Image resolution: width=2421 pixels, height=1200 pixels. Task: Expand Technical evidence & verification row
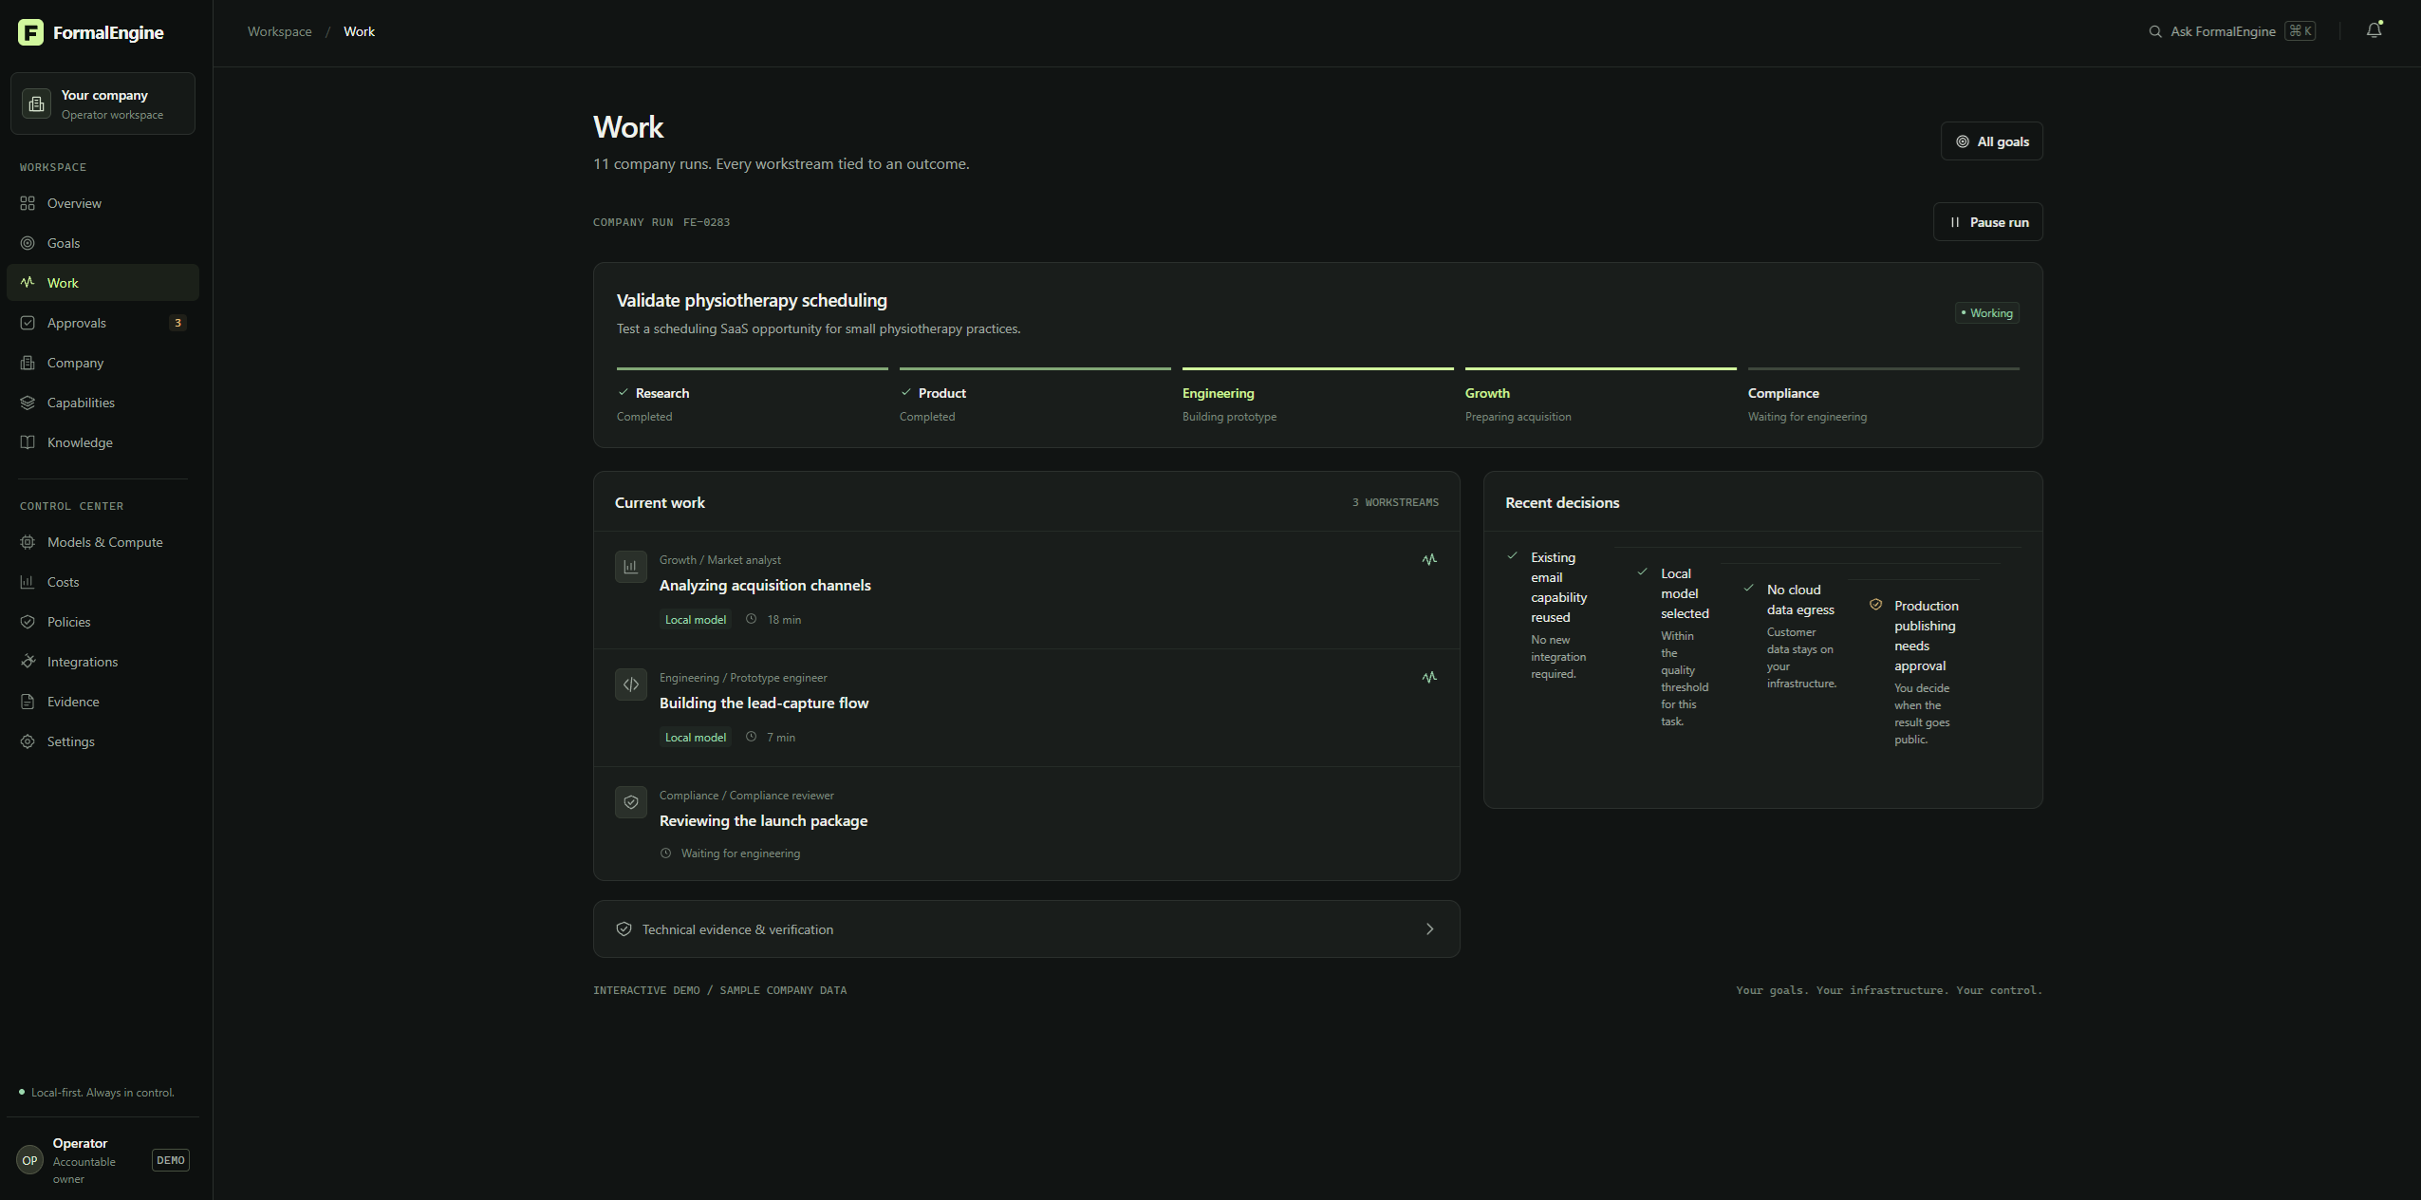click(x=1026, y=928)
